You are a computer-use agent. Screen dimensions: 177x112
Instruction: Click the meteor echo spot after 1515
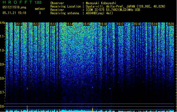[93, 87]
